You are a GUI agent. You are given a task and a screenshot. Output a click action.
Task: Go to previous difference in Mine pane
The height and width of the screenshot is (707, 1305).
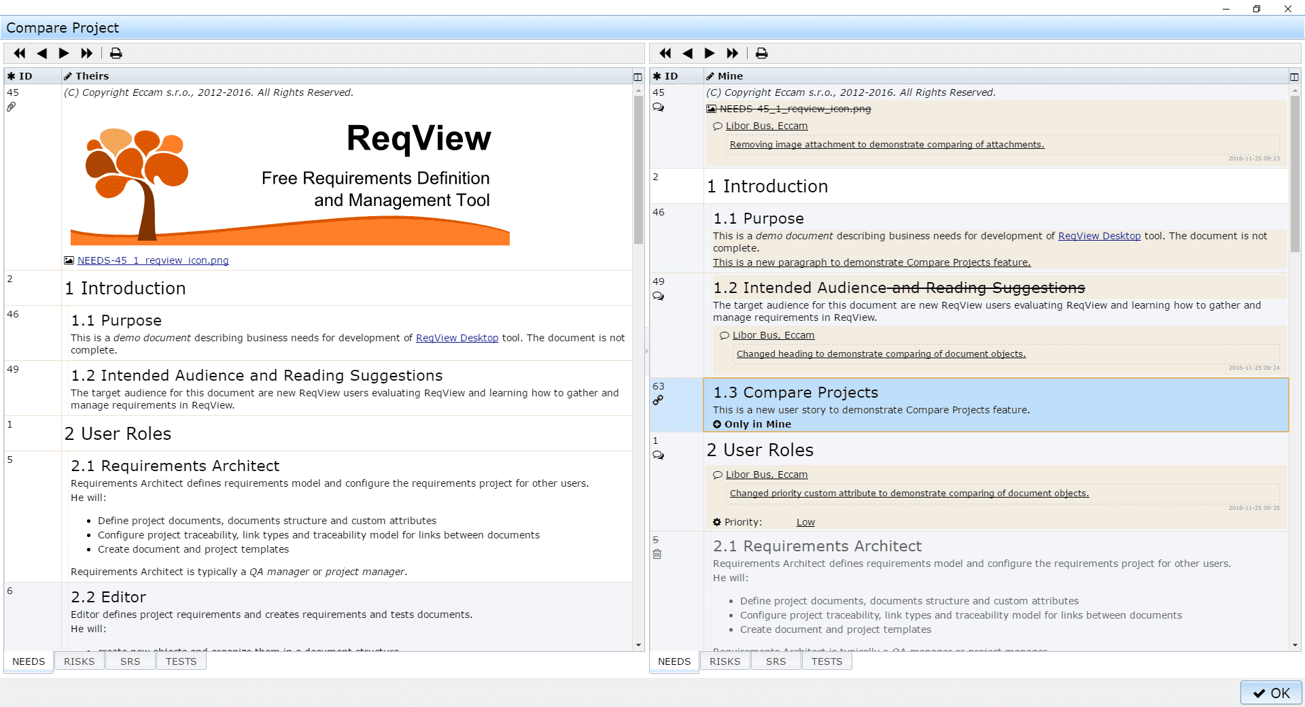coord(688,53)
